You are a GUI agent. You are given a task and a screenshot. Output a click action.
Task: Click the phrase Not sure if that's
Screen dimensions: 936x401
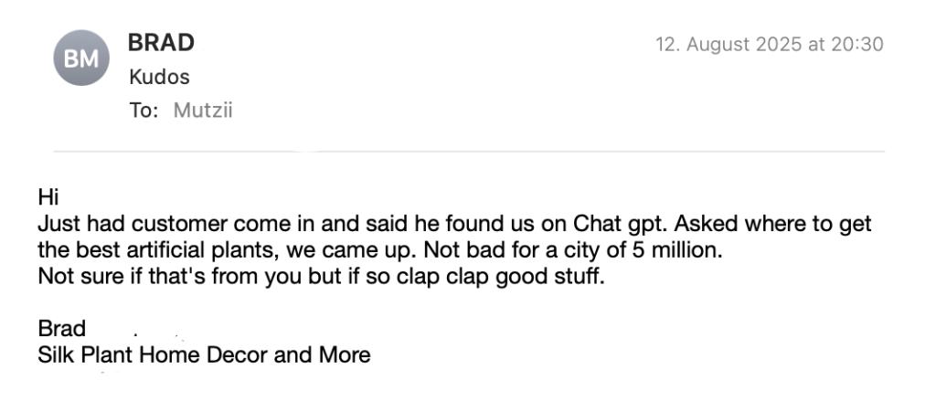(116, 277)
